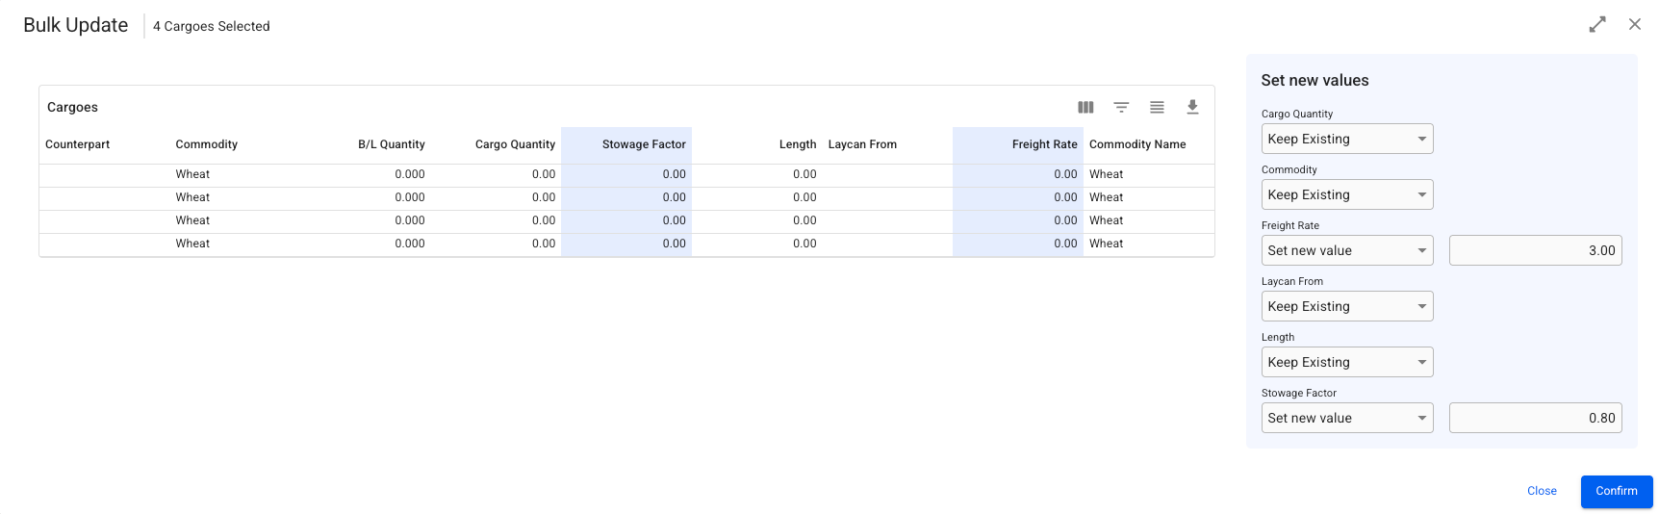Screen dimensions: 1659x514
Task: Sort by the B/L Quantity column header
Action: point(392,144)
